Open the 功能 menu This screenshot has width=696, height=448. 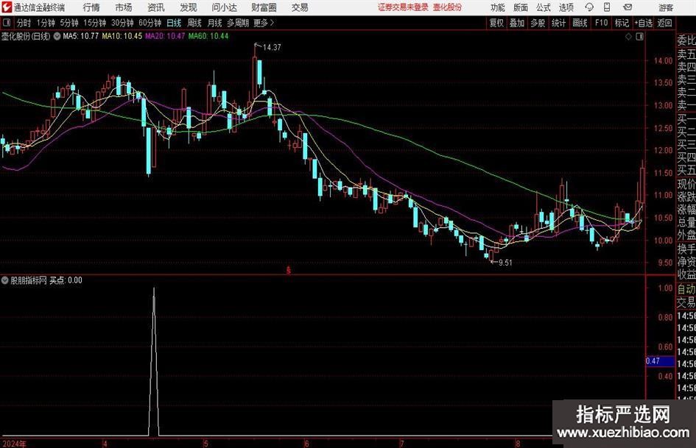[498, 7]
